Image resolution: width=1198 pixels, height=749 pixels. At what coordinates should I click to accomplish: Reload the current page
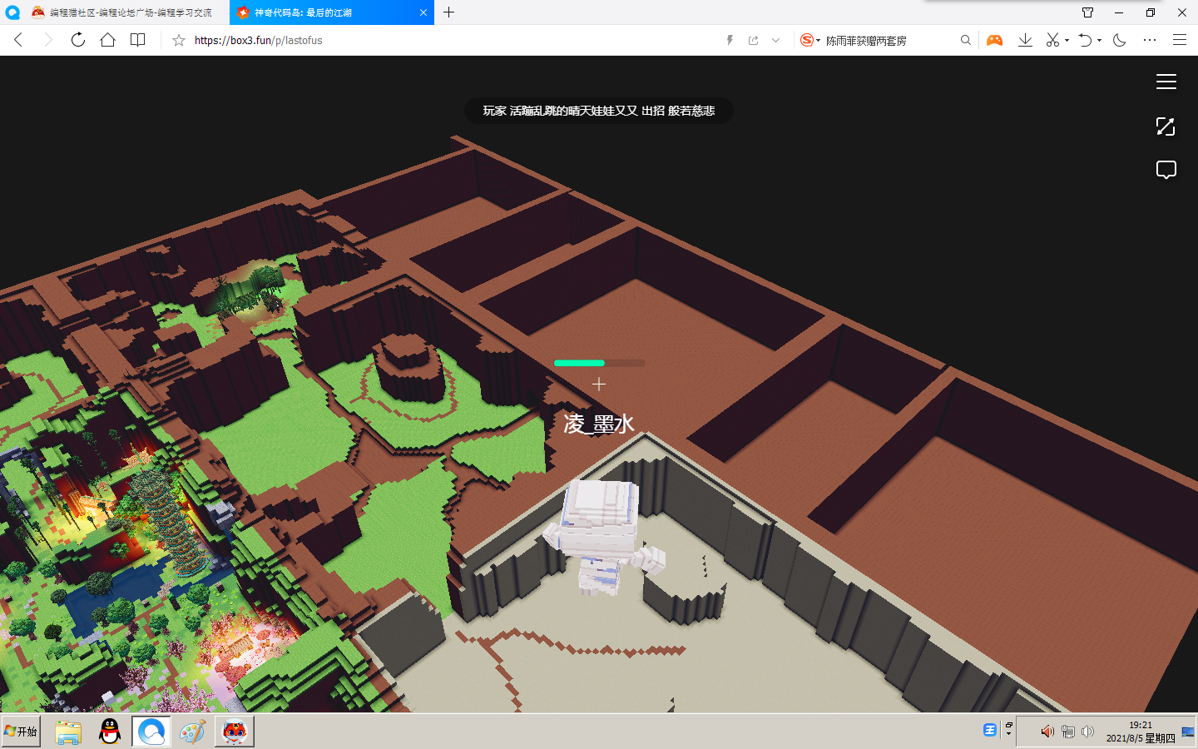(x=77, y=40)
